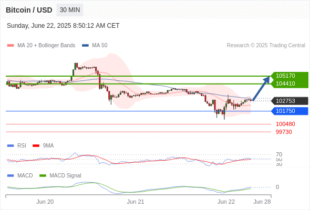Click the MACD legend label
This screenshot has height=210, width=310.
[25, 176]
